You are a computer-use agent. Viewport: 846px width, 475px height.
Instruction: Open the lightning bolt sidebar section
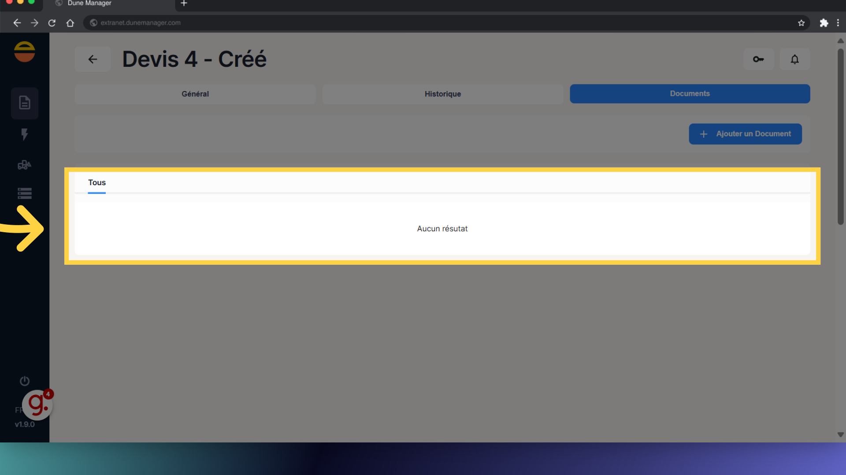[x=25, y=134]
